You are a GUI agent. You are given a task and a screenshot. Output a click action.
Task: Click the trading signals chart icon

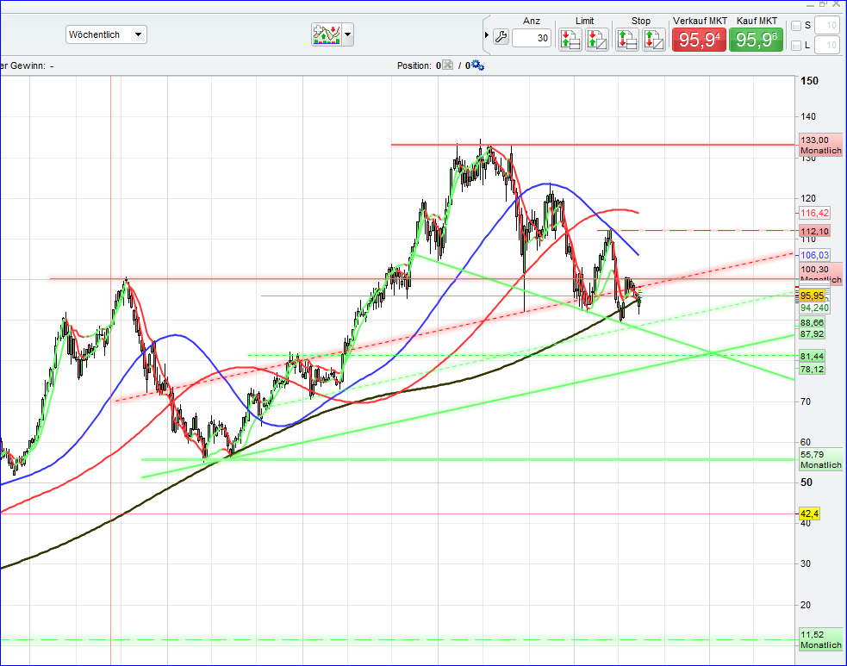coord(327,34)
